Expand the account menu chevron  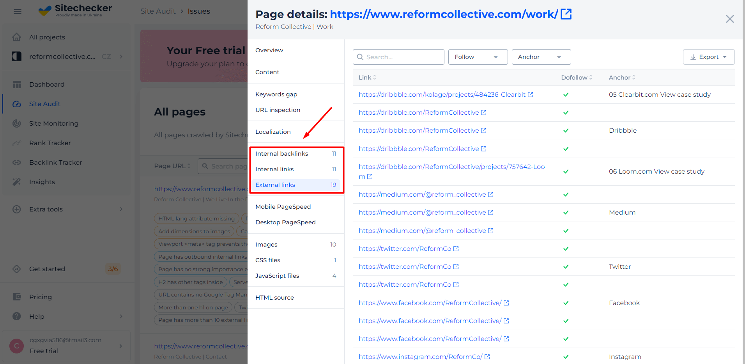pyautogui.click(x=121, y=346)
